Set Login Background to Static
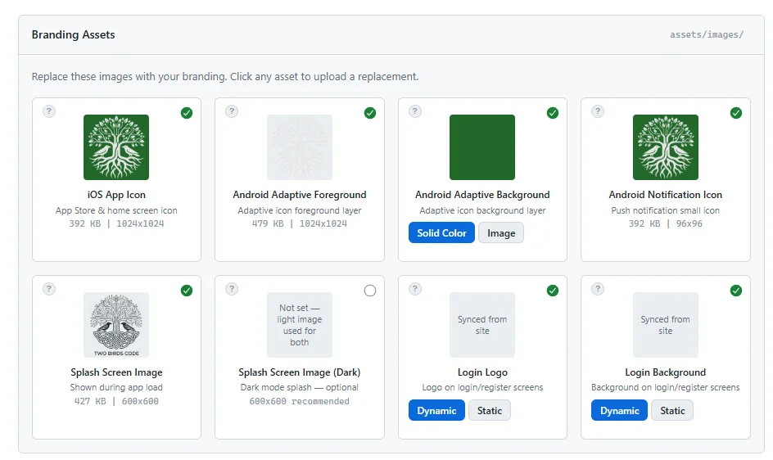 click(x=672, y=410)
